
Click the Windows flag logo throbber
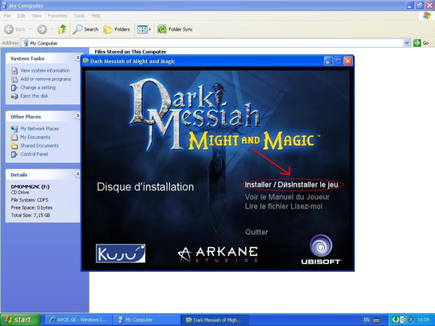[427, 16]
